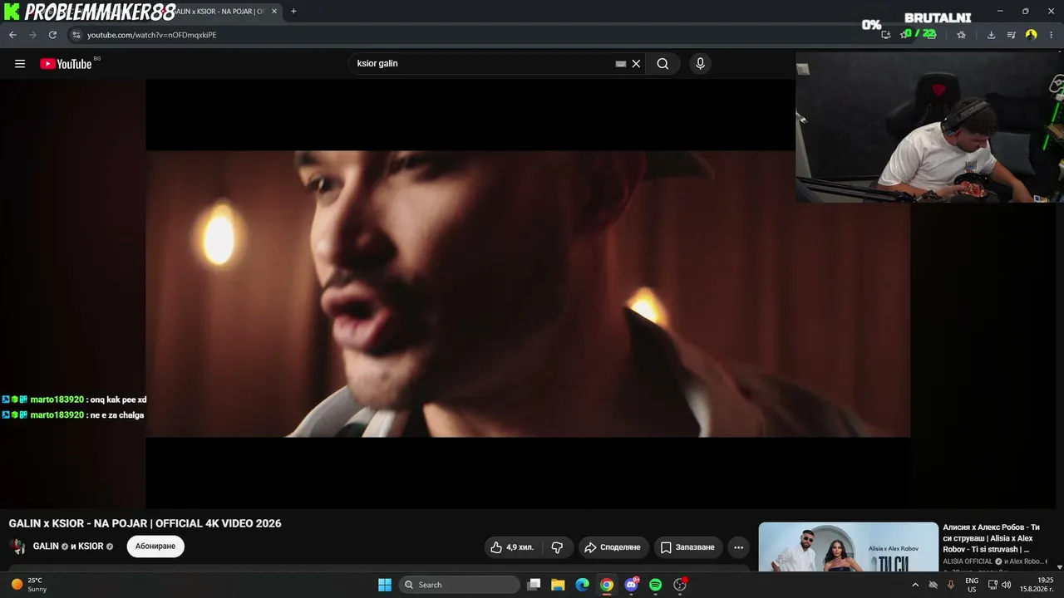1064x598 pixels.
Task: Open Discord from taskbar
Action: [631, 585]
